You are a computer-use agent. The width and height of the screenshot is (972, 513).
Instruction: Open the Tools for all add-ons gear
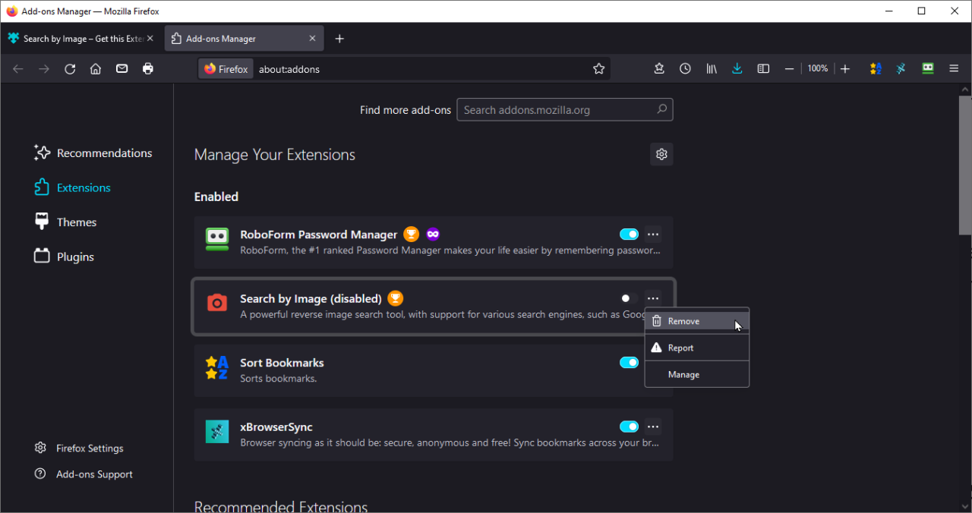[661, 154]
